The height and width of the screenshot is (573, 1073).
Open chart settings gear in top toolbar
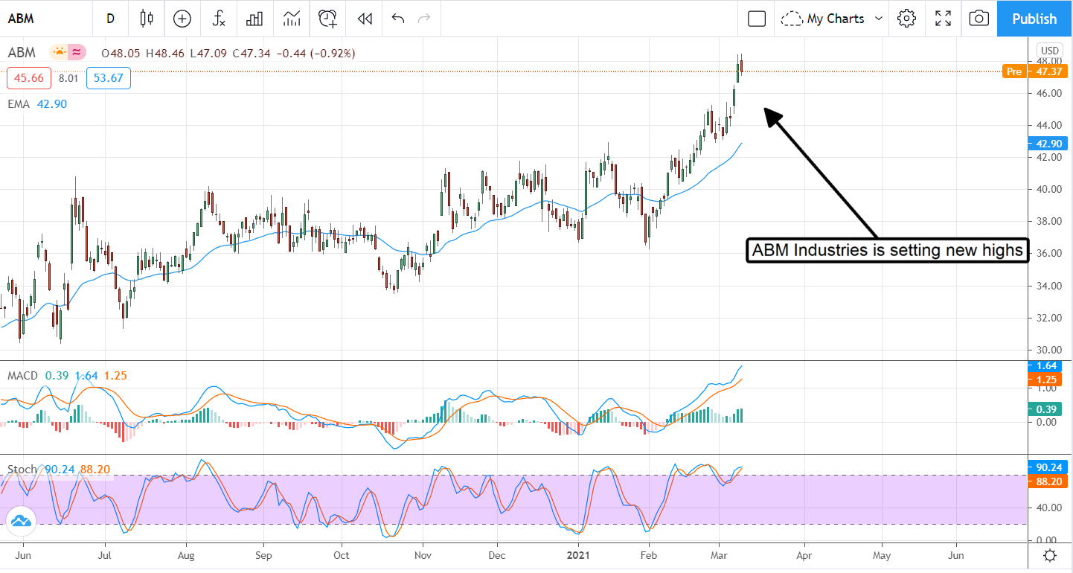tap(906, 19)
